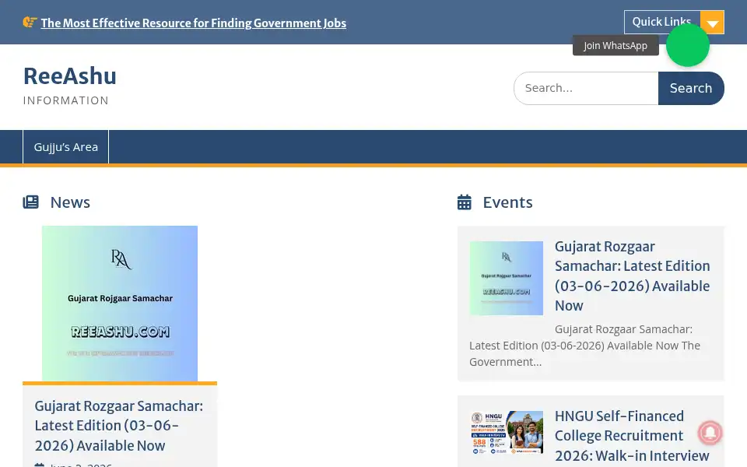The image size is (747, 467).
Task: Click the green Join WhatsApp circle button
Action: (687, 45)
